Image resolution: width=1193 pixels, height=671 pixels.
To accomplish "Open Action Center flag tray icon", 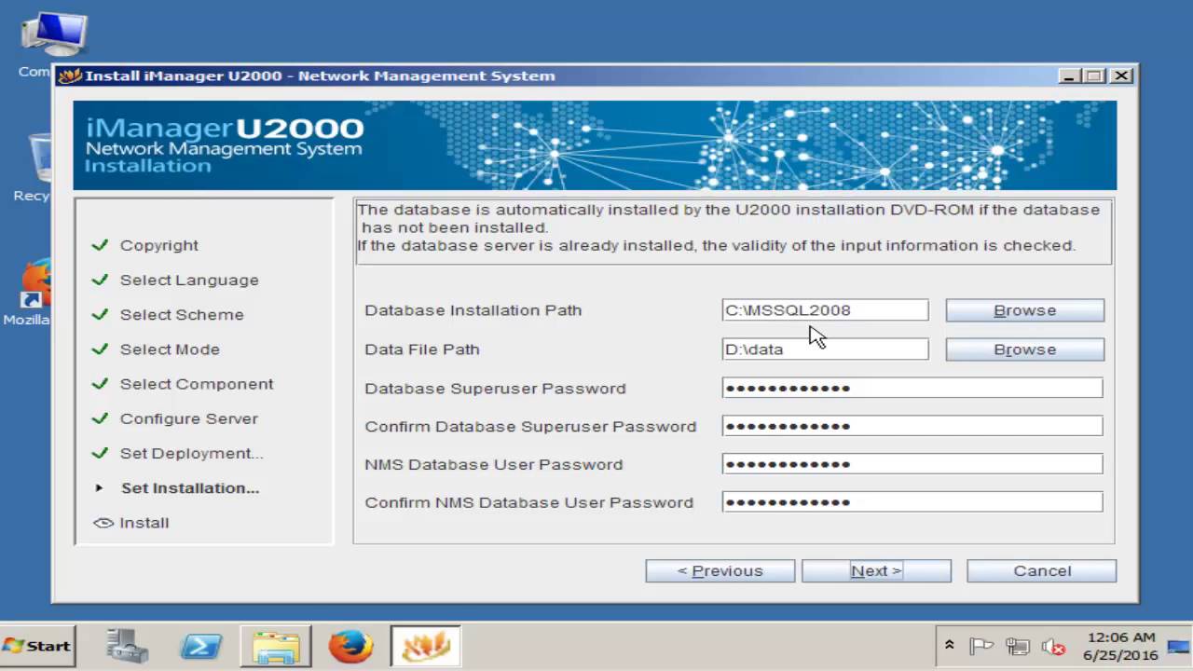I will [980, 646].
